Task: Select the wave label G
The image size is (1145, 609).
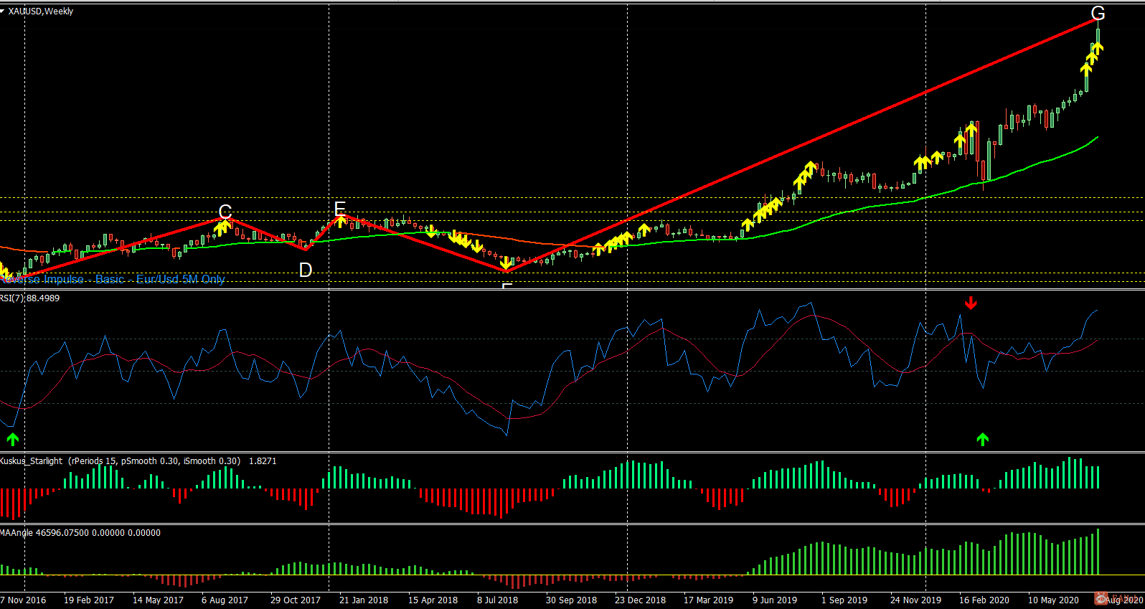Action: pos(1098,13)
